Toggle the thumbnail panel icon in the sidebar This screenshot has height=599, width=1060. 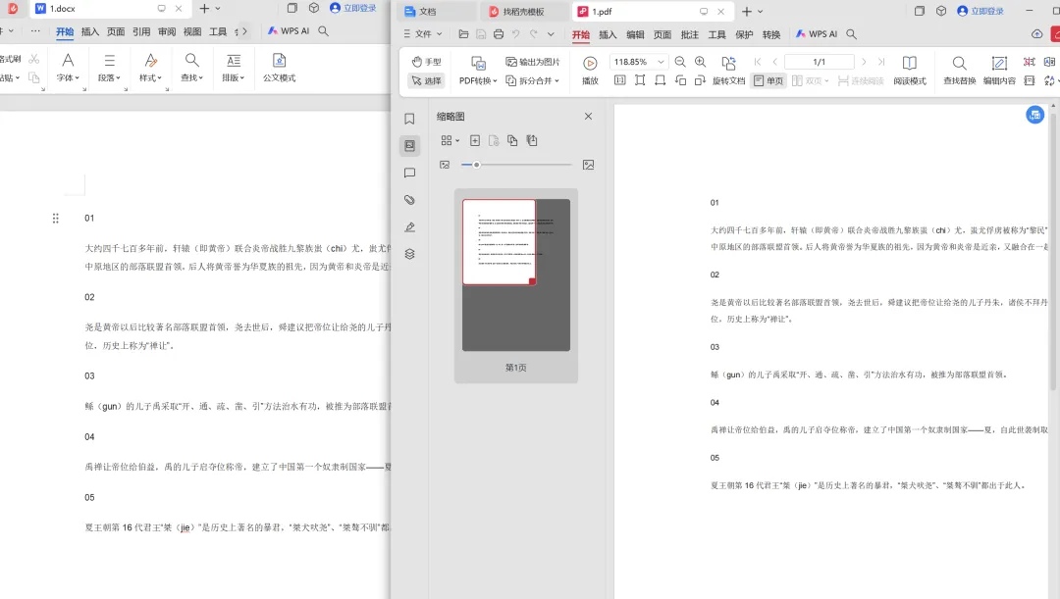(x=409, y=146)
